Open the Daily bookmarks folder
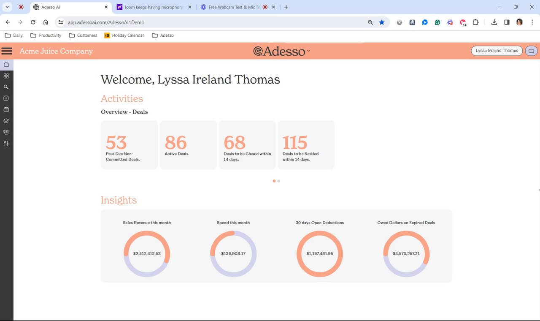This screenshot has width=540, height=321. (13, 35)
